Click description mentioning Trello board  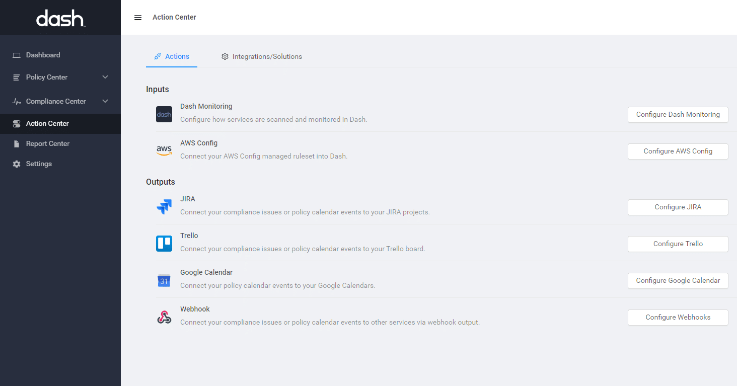click(303, 249)
